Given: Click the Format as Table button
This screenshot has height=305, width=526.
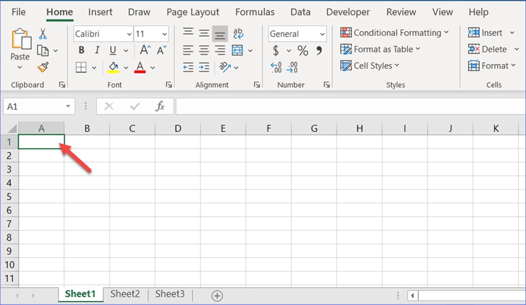Looking at the screenshot, I should point(381,49).
